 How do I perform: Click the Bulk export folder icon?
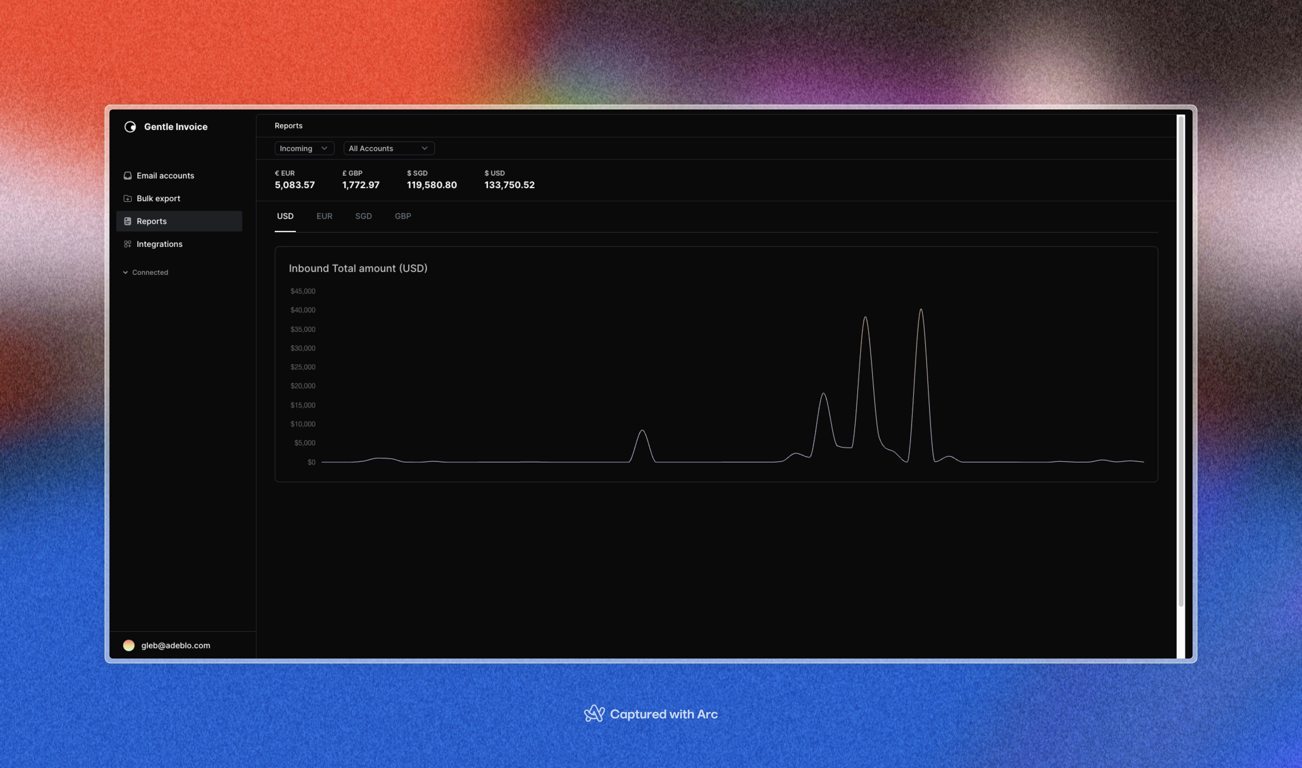coord(127,198)
